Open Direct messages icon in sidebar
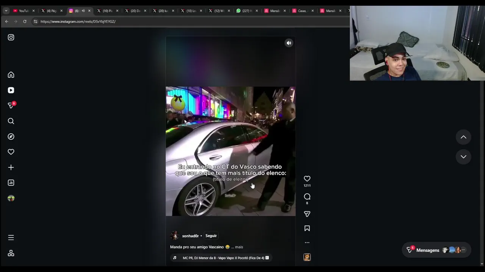The width and height of the screenshot is (485, 272). tap(11, 105)
